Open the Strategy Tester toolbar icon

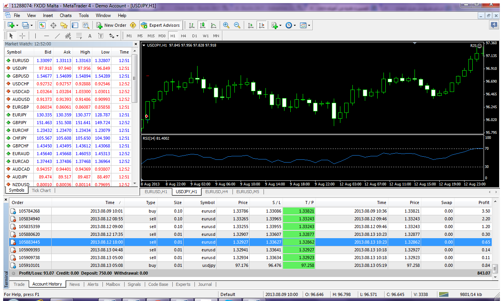pos(86,25)
